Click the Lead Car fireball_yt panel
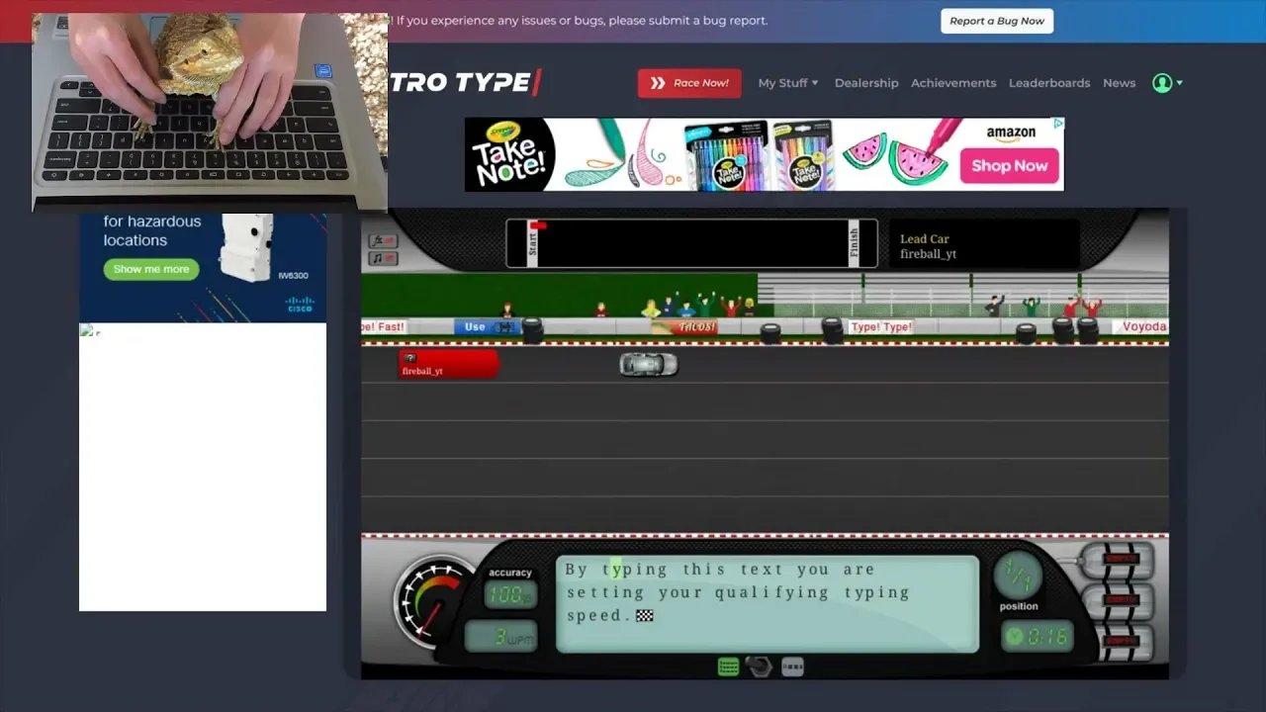This screenshot has height=712, width=1266. (983, 244)
